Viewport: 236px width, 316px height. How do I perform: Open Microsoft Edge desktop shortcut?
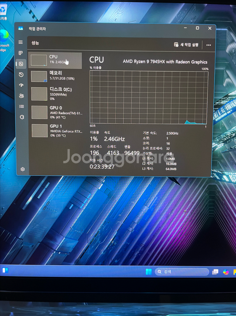click(x=4, y=41)
